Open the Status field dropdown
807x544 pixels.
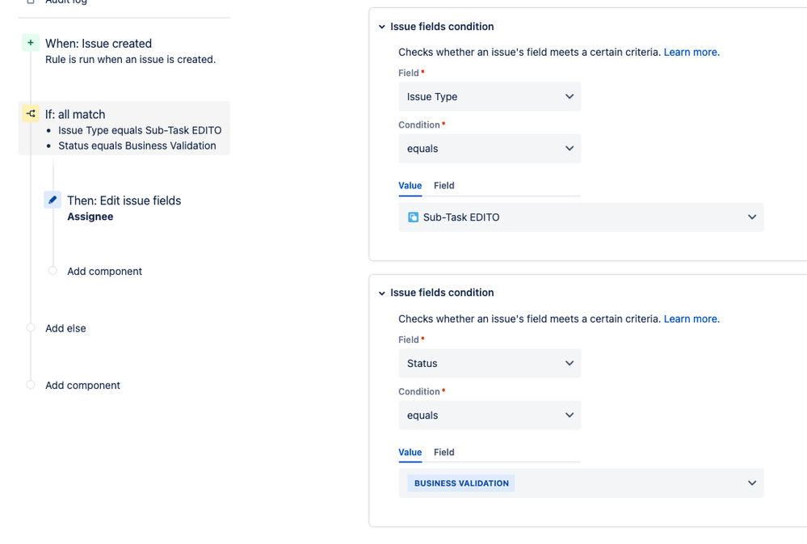pyautogui.click(x=490, y=364)
